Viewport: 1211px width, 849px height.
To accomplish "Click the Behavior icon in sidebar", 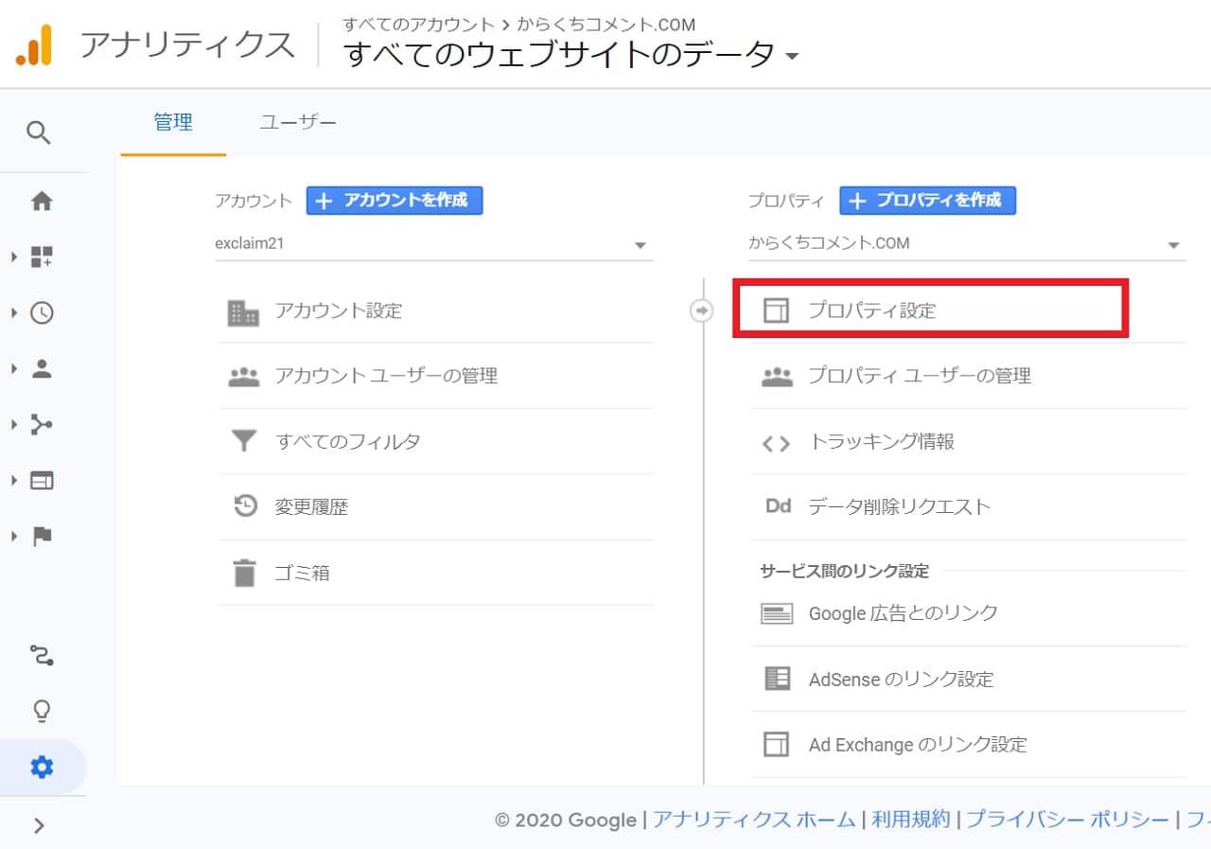I will point(42,481).
